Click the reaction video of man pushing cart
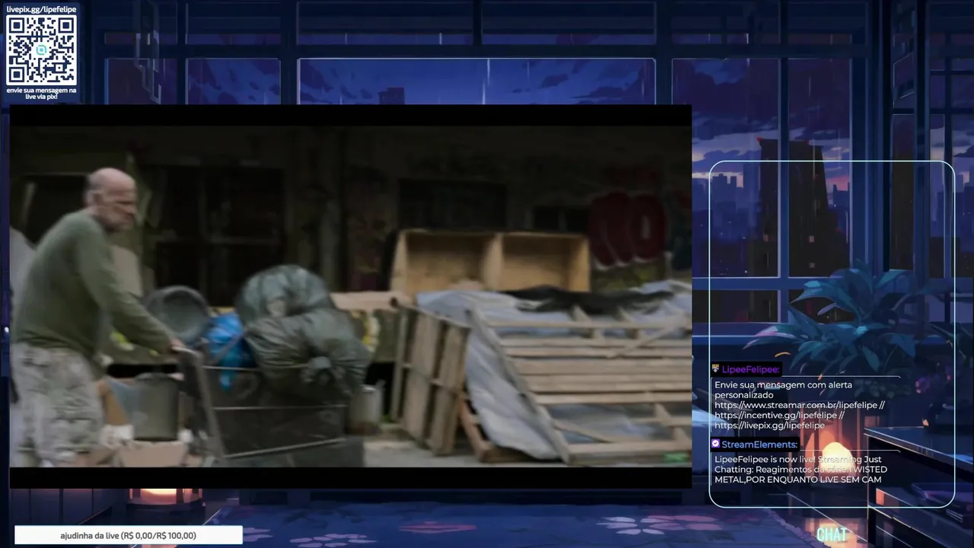The image size is (974, 548). (350, 296)
